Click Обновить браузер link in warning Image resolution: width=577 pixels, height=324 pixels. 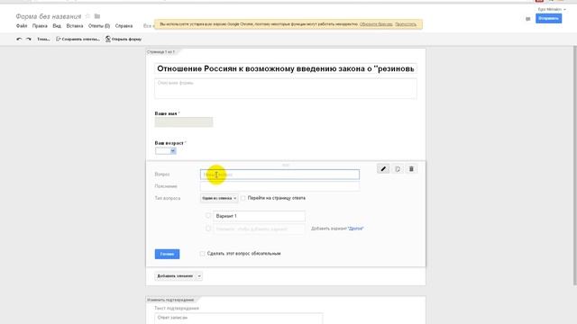click(376, 24)
